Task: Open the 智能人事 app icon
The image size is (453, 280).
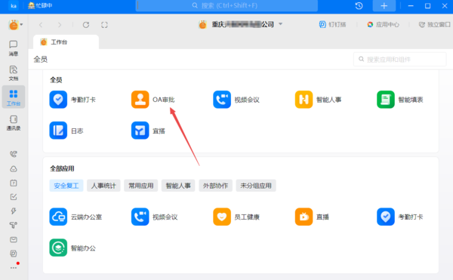Action: pos(304,100)
